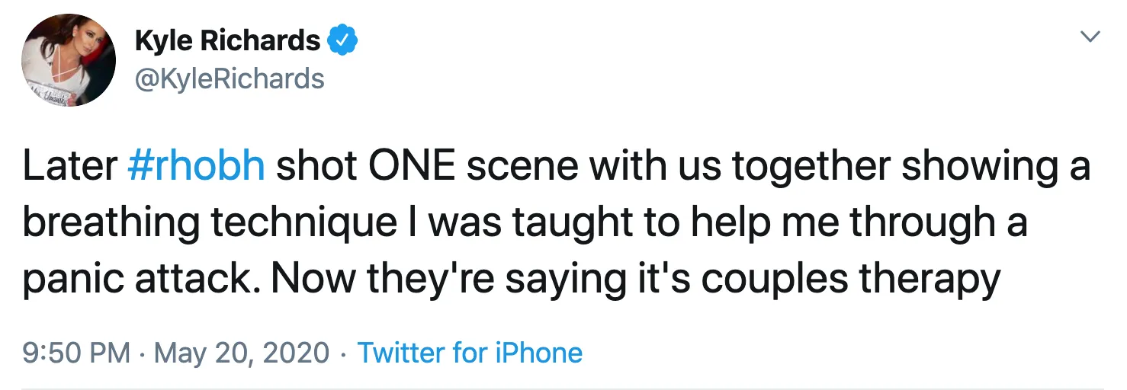The height and width of the screenshot is (390, 1127).
Task: Open the tweet options chevron menu
Action: pyautogui.click(x=1091, y=37)
